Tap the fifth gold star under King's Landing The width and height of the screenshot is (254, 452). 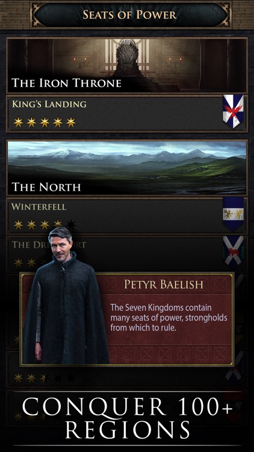pyautogui.click(x=71, y=122)
